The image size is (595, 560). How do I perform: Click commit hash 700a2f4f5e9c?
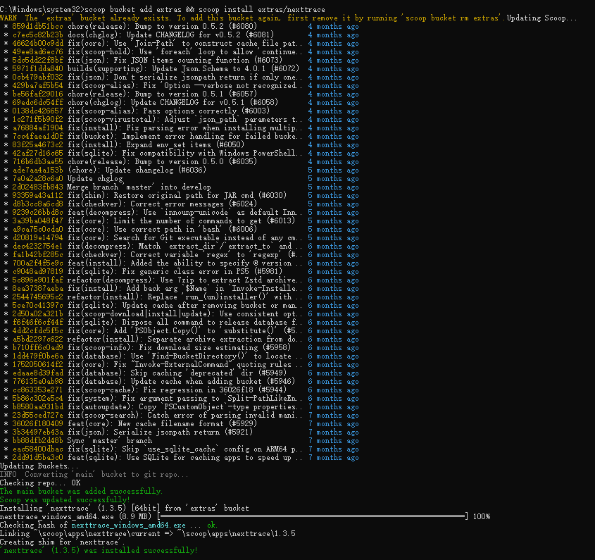[x=37, y=263]
